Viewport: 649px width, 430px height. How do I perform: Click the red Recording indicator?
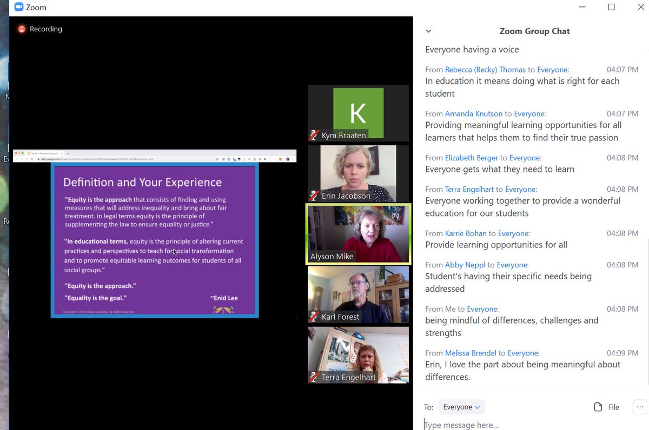[22, 29]
